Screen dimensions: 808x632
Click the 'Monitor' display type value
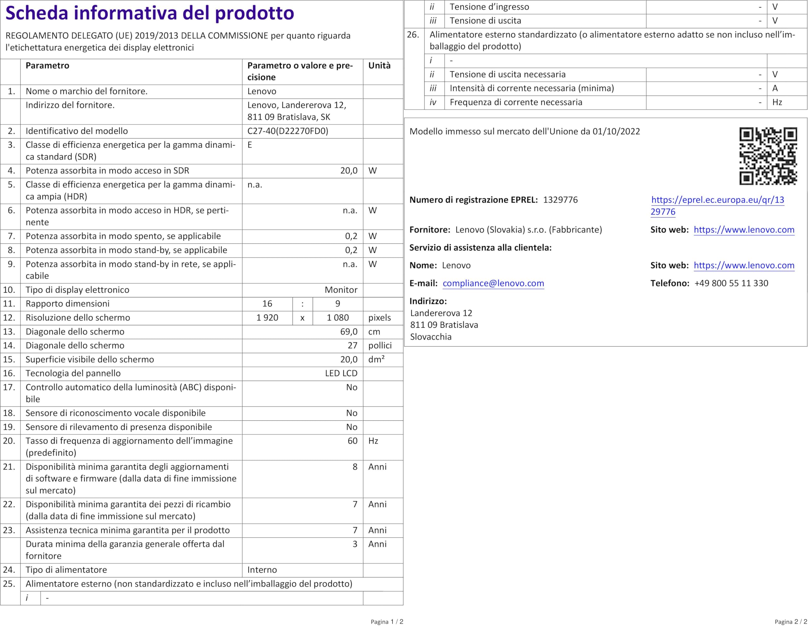(341, 290)
